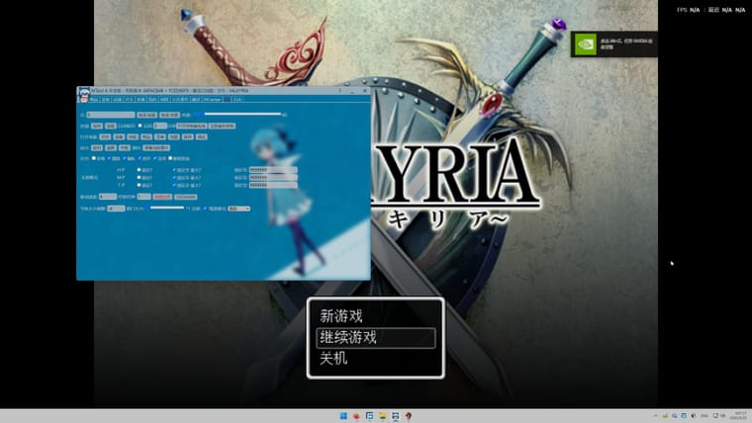
Task: Tick the HP 锁定 checkbox
Action: point(140,170)
